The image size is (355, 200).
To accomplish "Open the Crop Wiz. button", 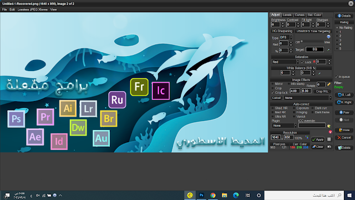I will [322, 91].
